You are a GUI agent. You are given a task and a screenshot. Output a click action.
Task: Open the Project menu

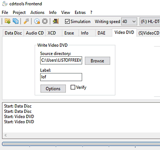click(19, 12)
